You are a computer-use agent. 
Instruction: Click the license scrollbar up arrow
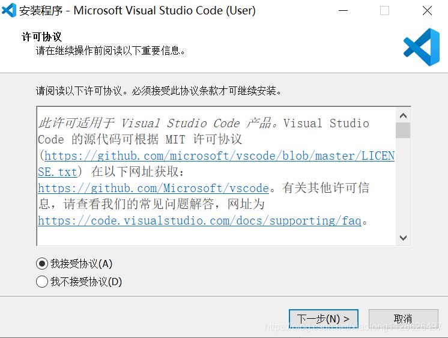coord(403,116)
